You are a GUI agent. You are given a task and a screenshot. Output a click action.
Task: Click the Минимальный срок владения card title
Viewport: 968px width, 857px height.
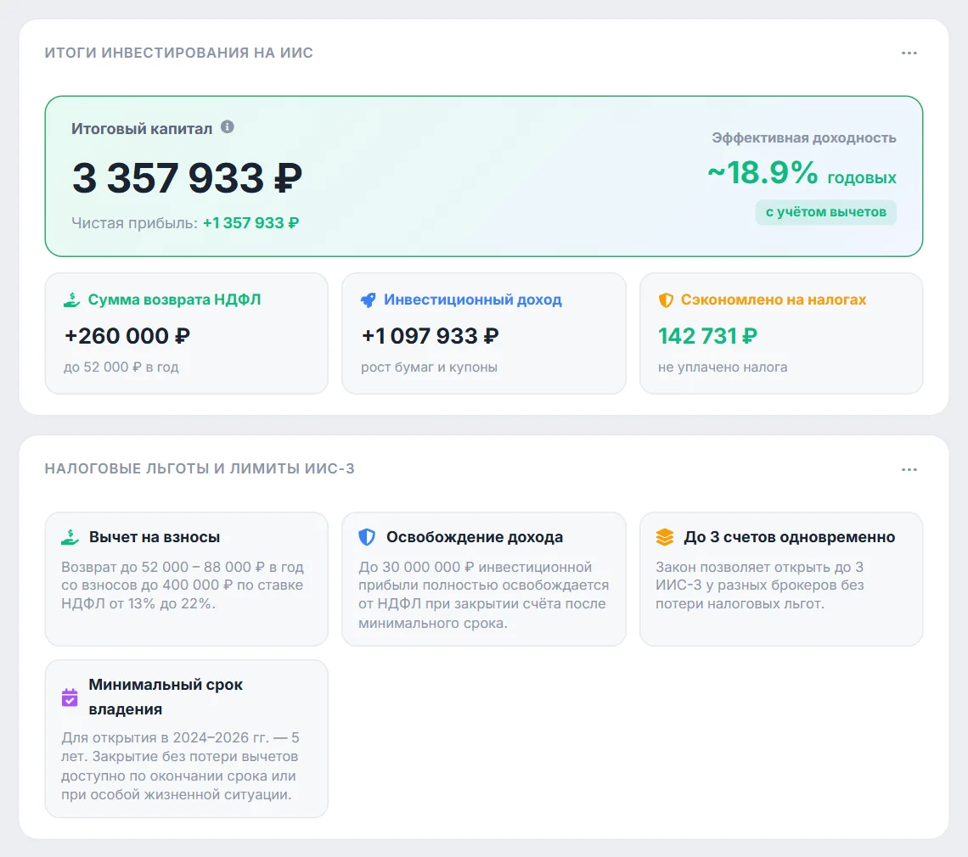166,697
